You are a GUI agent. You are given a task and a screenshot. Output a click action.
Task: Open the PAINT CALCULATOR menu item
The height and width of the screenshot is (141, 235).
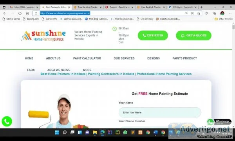[x=87, y=58]
